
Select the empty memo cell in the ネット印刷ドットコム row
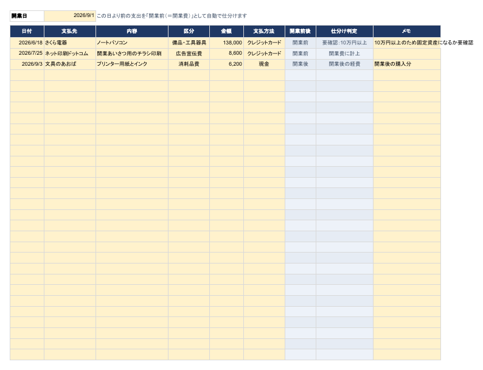pos(407,54)
